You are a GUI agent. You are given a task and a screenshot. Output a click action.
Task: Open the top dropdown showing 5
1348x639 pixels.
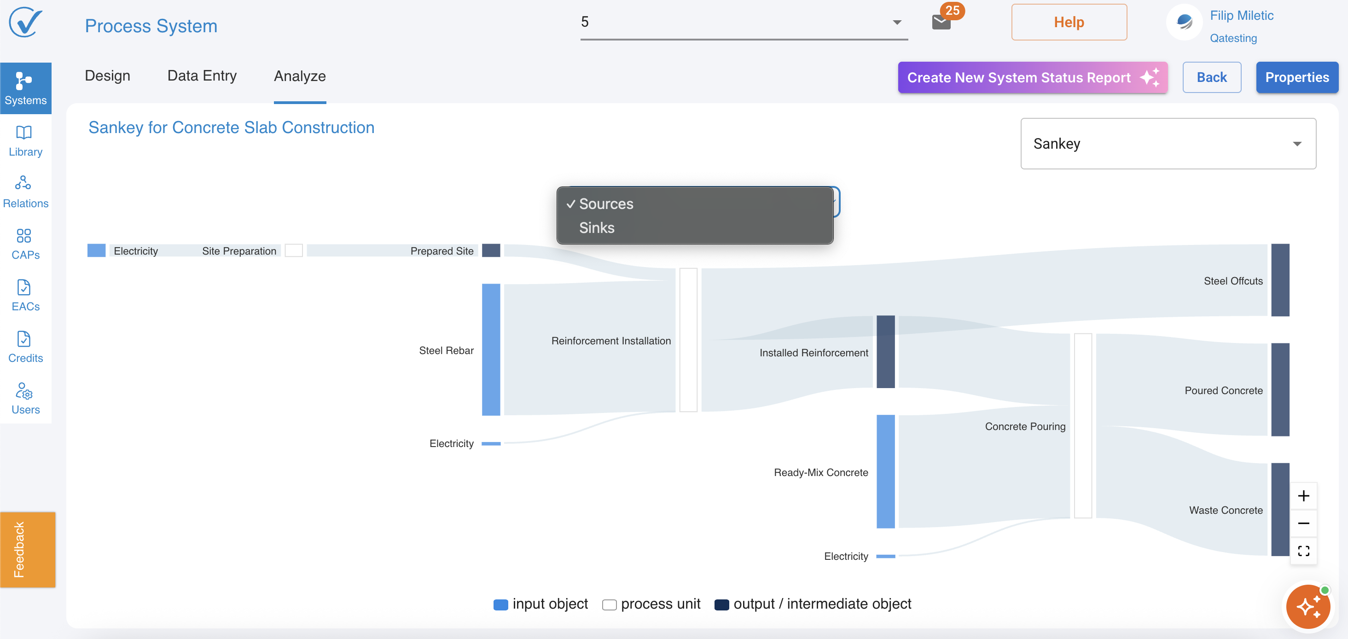(743, 22)
